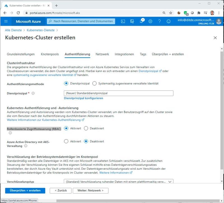Image resolution: width=224 pixels, height=203 pixels.
Task: Open a new browser tab
Action: coord(57,6)
